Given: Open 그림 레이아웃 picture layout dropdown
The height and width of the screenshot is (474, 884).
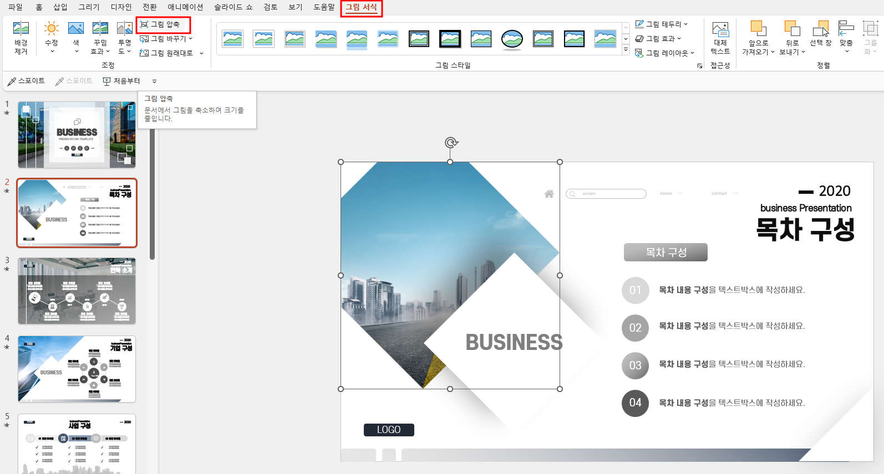Looking at the screenshot, I should [664, 53].
